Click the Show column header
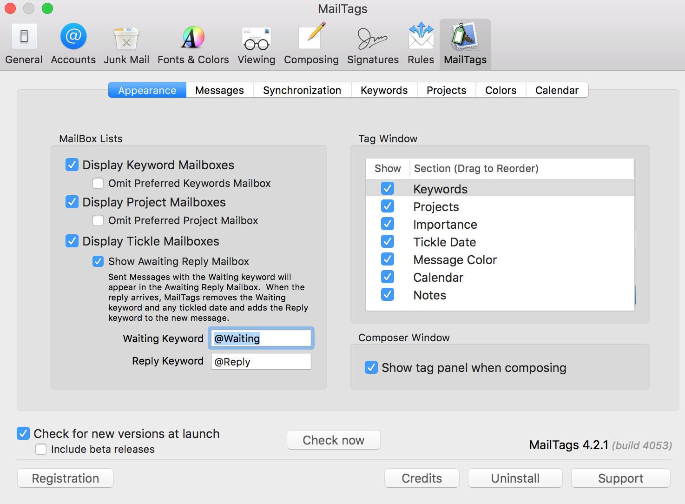The image size is (685, 504). click(x=388, y=168)
